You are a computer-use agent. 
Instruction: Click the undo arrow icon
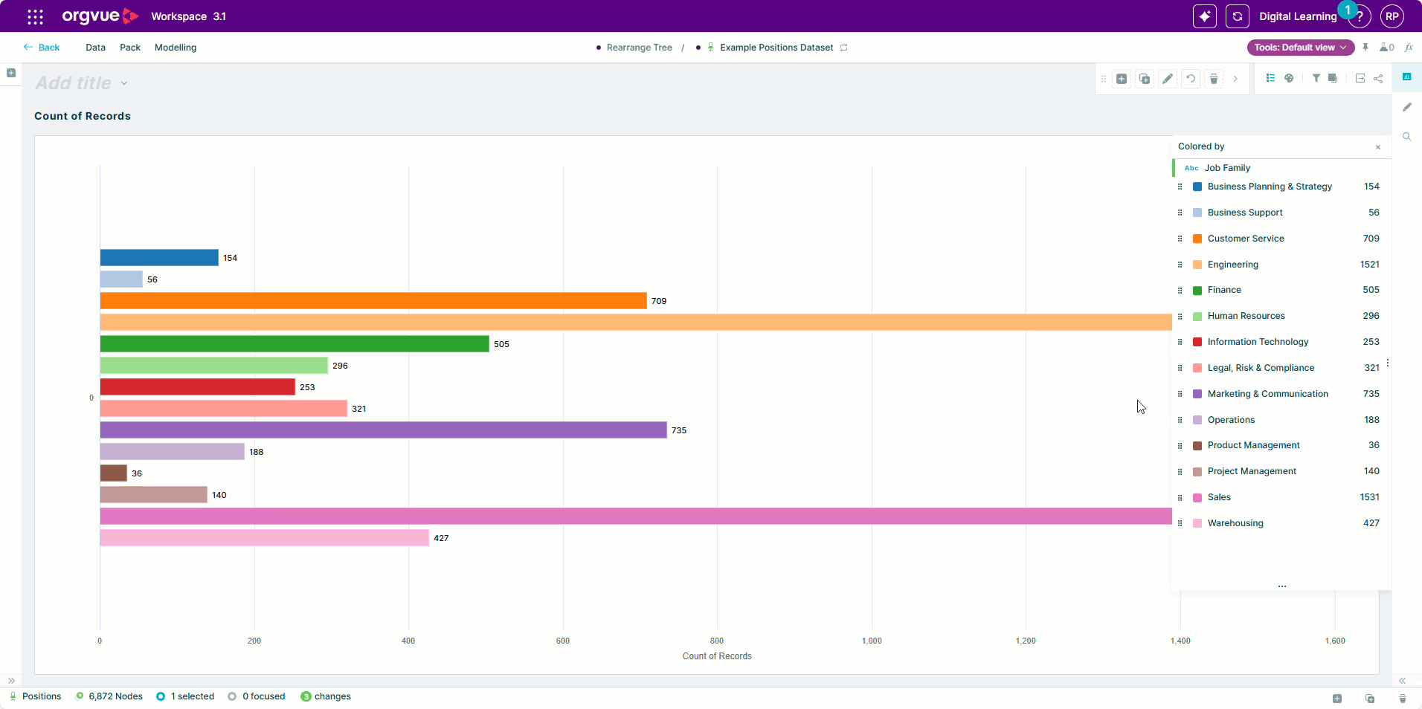pyautogui.click(x=1191, y=79)
